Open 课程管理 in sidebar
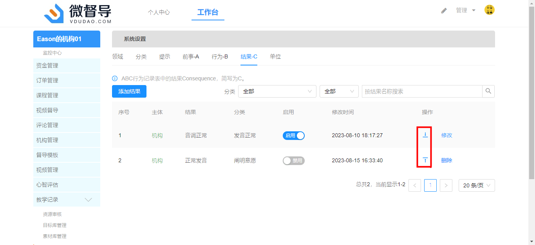 67,95
